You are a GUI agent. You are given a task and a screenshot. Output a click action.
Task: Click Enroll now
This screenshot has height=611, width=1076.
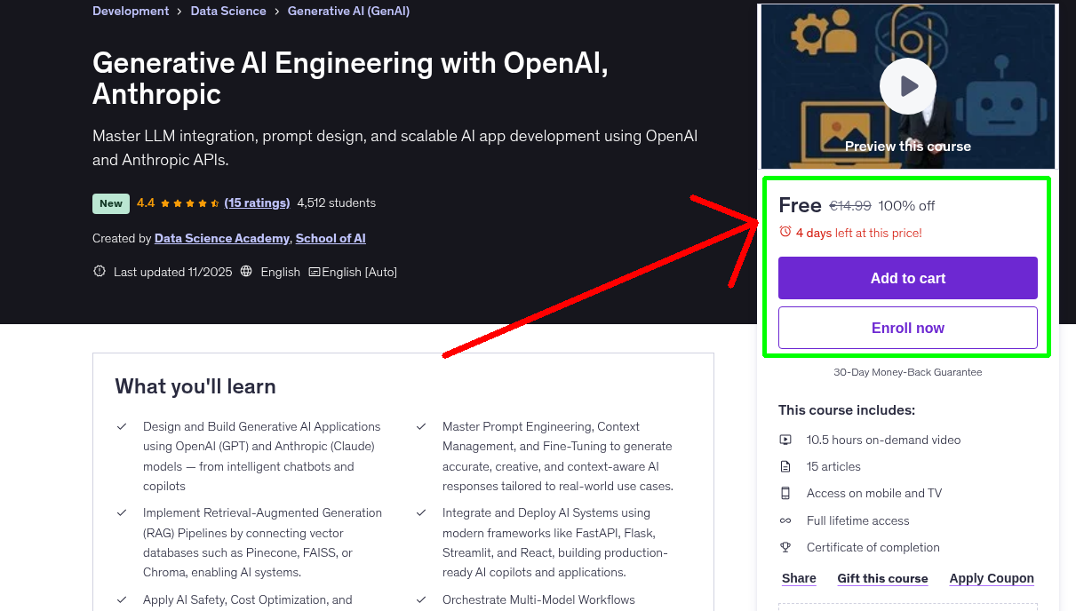pyautogui.click(x=907, y=328)
